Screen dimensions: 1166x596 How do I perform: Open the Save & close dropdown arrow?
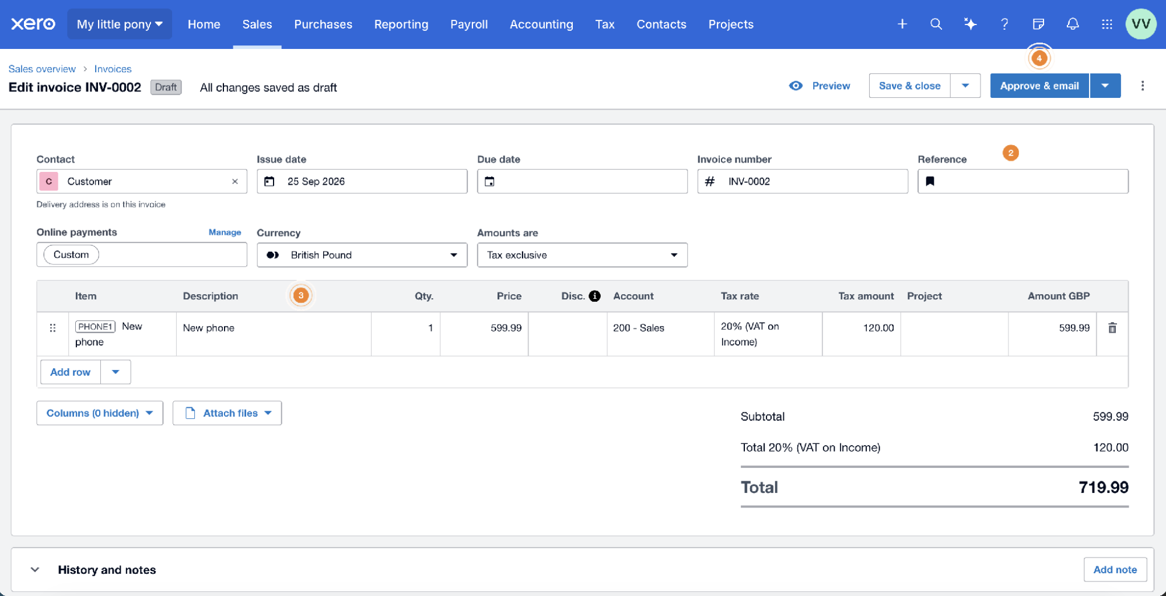(965, 86)
